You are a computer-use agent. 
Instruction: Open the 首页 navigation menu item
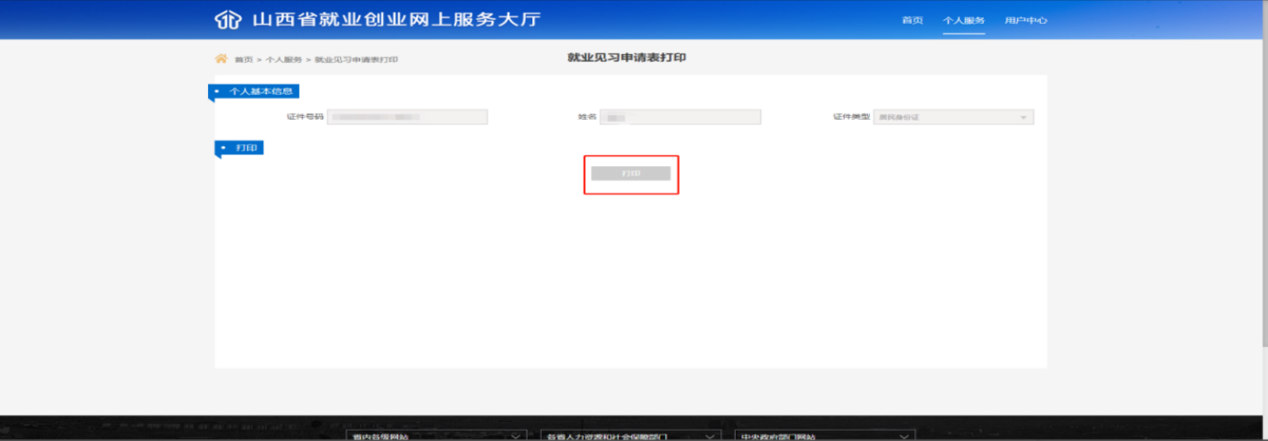(x=913, y=20)
